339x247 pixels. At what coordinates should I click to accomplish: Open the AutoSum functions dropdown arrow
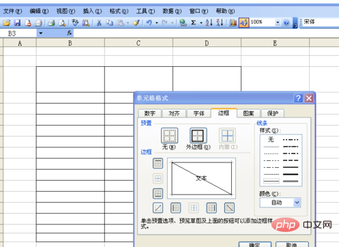pos(201,23)
